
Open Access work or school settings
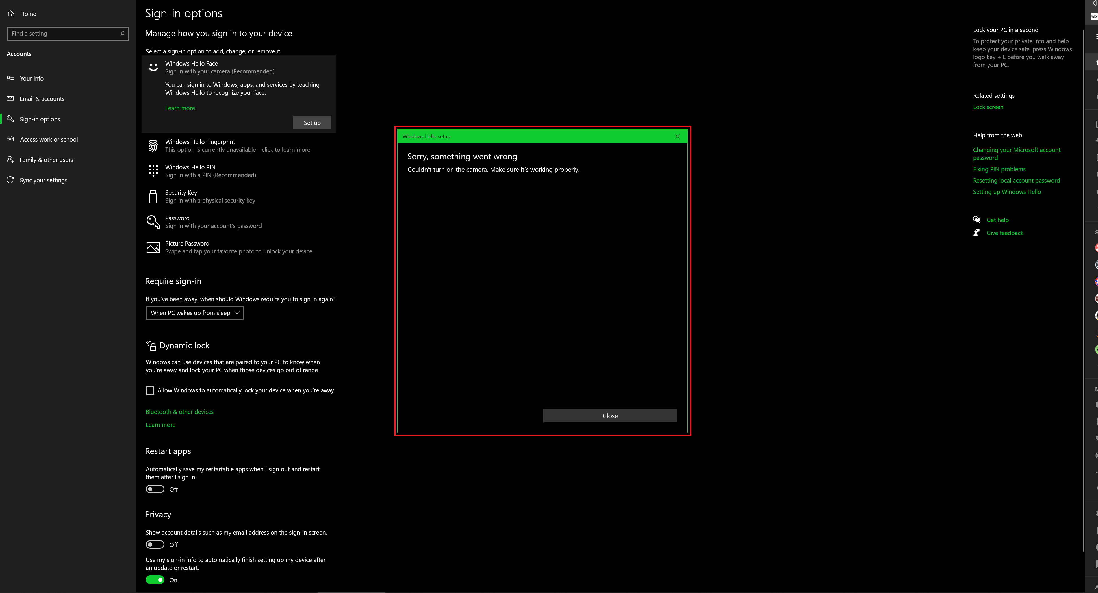[x=49, y=139]
